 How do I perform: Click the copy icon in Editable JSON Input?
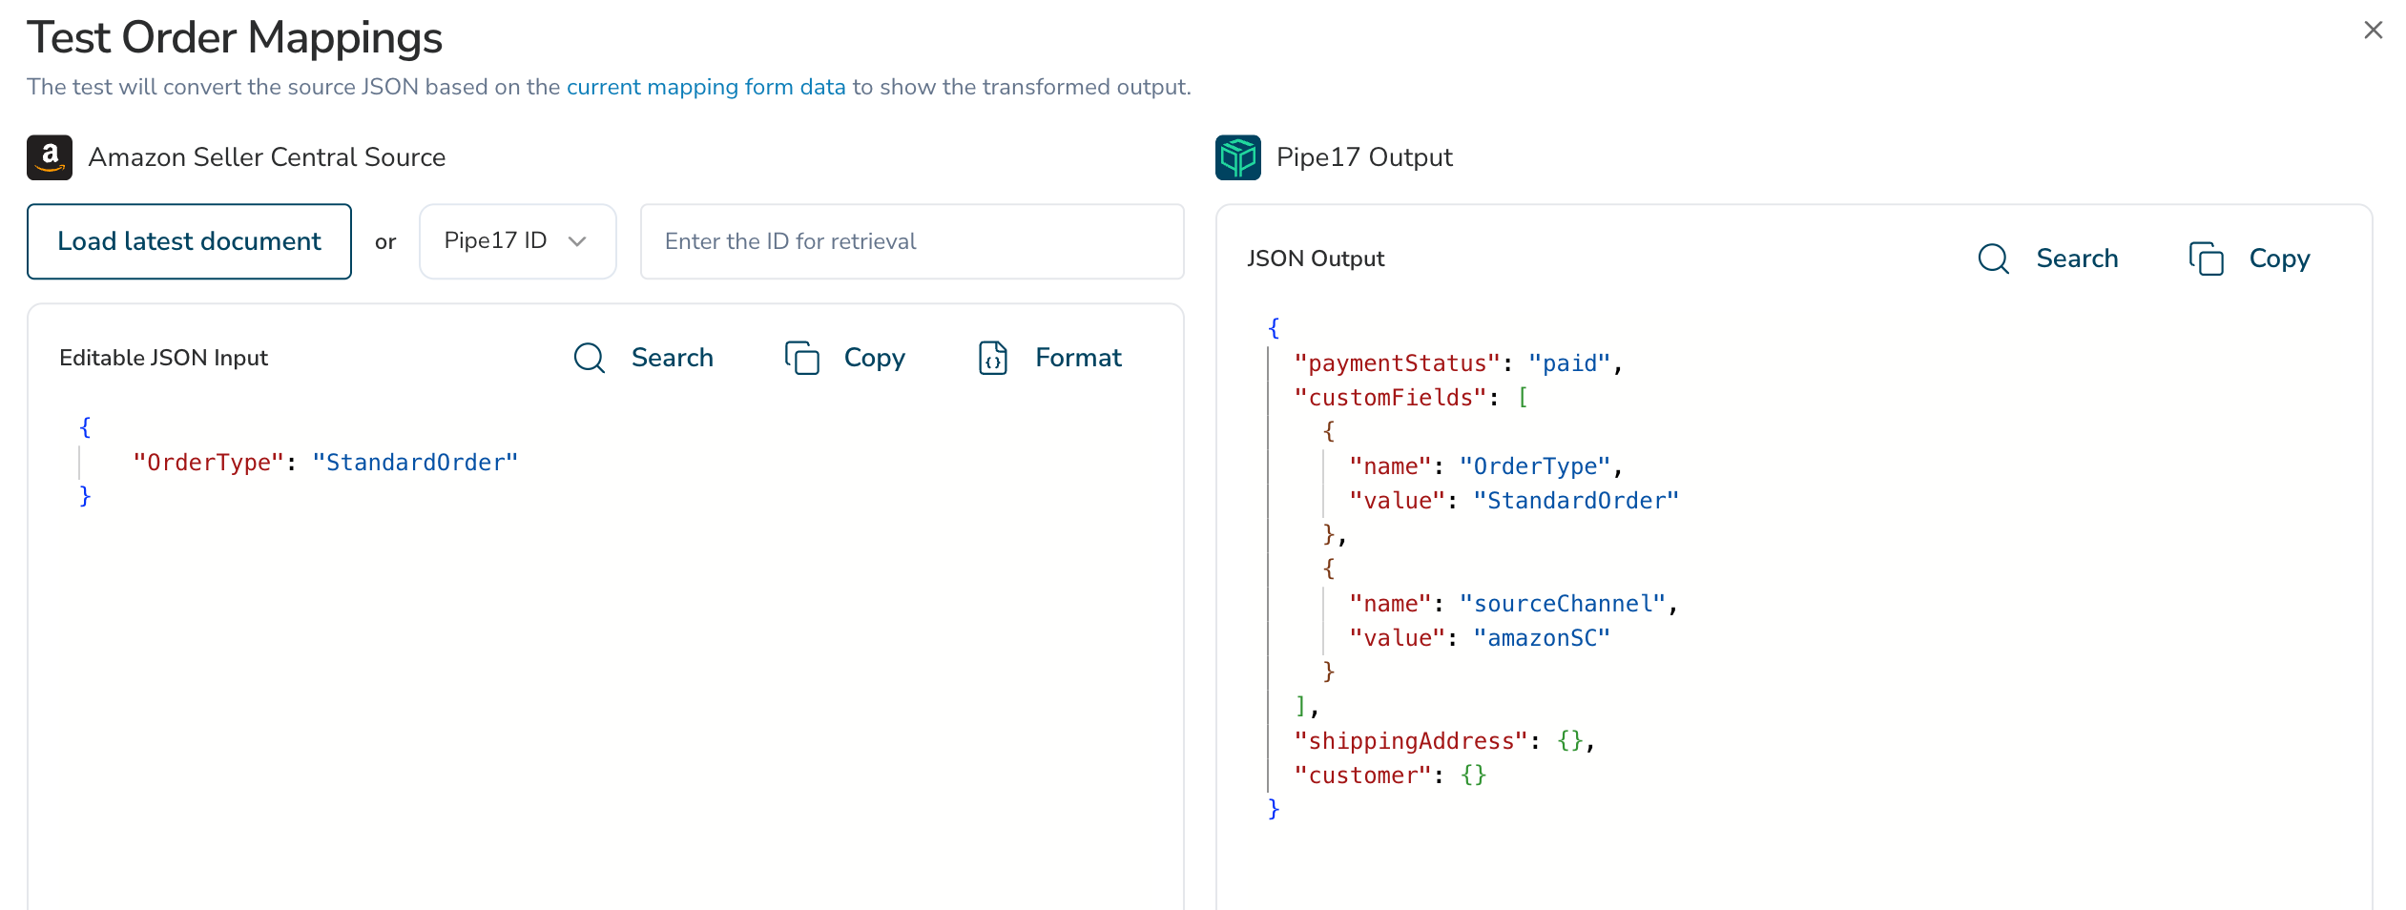coord(802,358)
